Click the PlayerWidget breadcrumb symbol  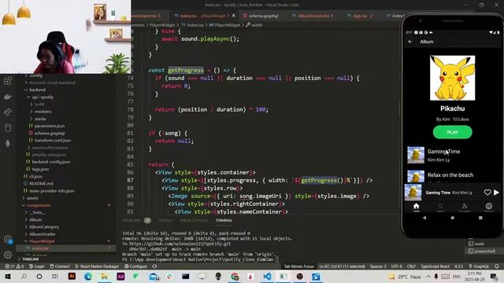224,24
